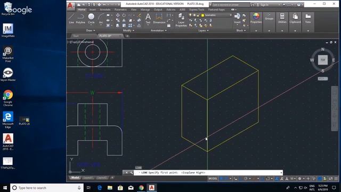Switch to the Start drawing tab

pyautogui.click(x=76, y=36)
